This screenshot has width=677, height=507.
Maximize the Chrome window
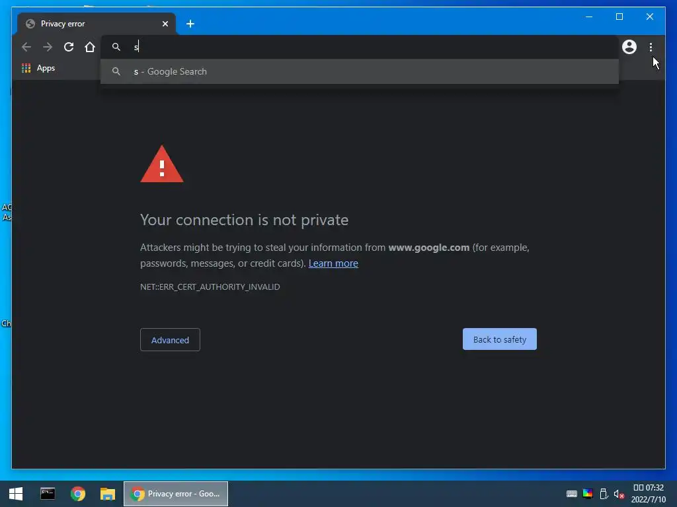[619, 17]
